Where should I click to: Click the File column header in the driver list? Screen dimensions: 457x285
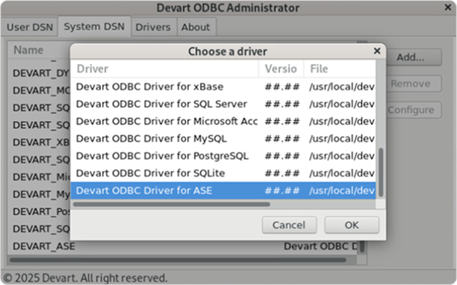(340, 69)
